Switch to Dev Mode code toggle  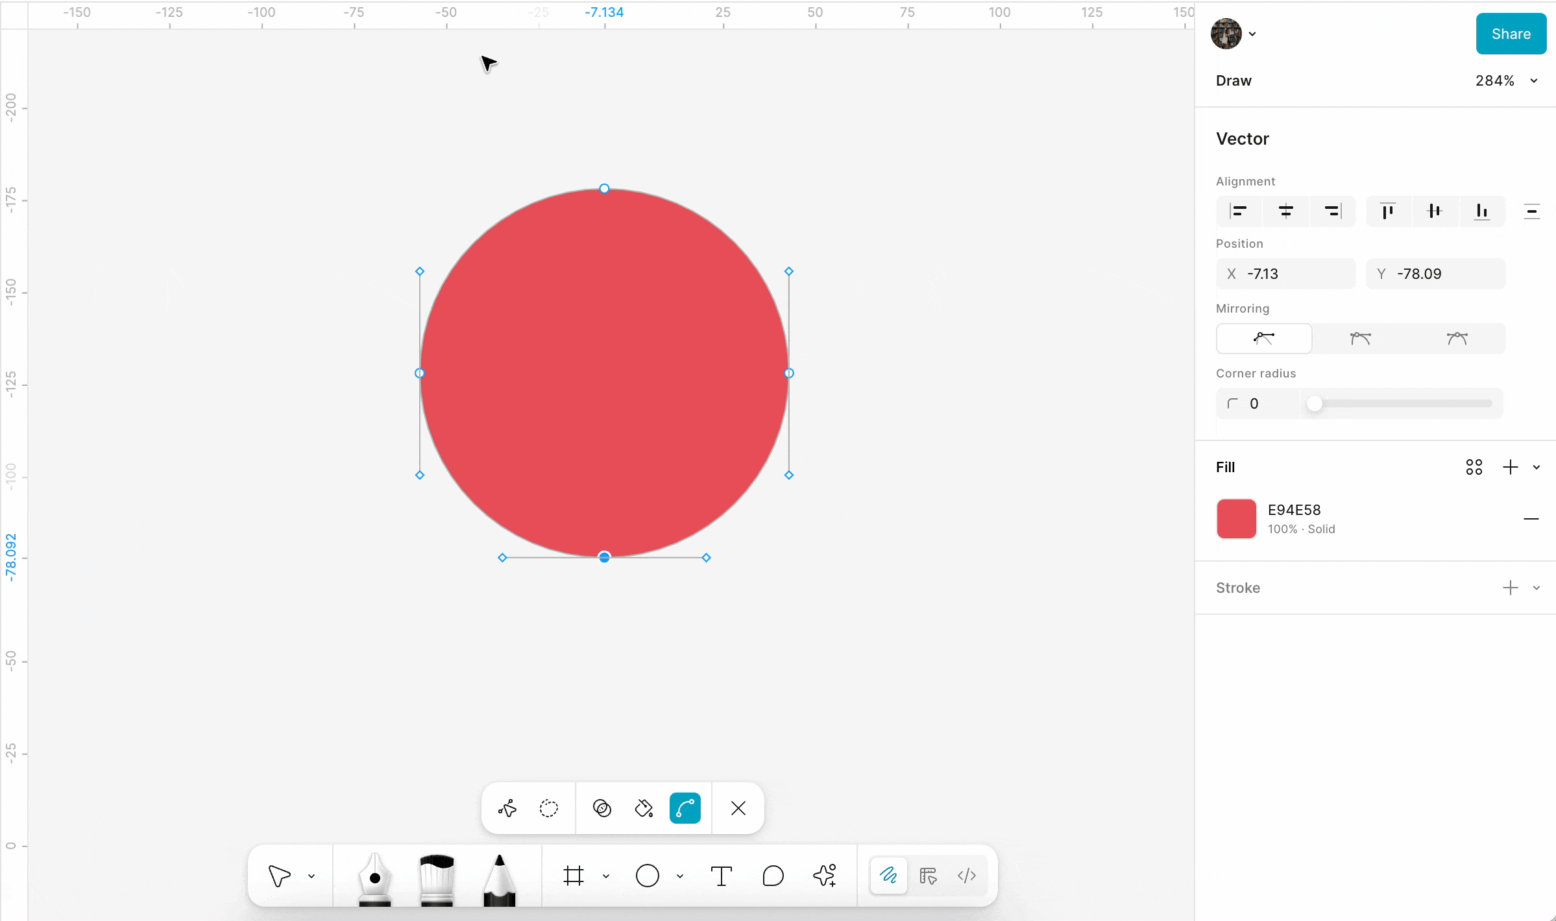pyautogui.click(x=967, y=876)
